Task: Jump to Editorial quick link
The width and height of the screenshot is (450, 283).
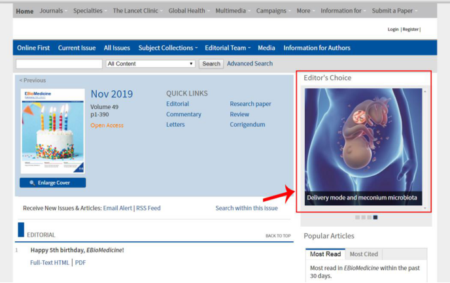Action: tap(177, 104)
